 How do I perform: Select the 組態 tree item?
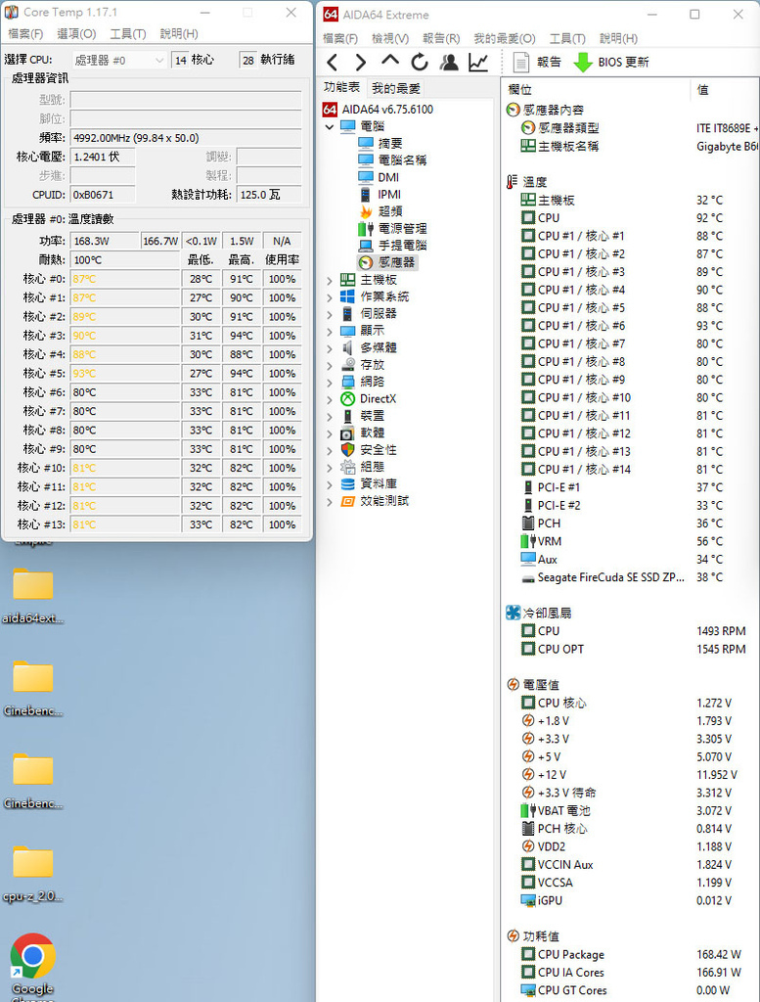point(363,467)
